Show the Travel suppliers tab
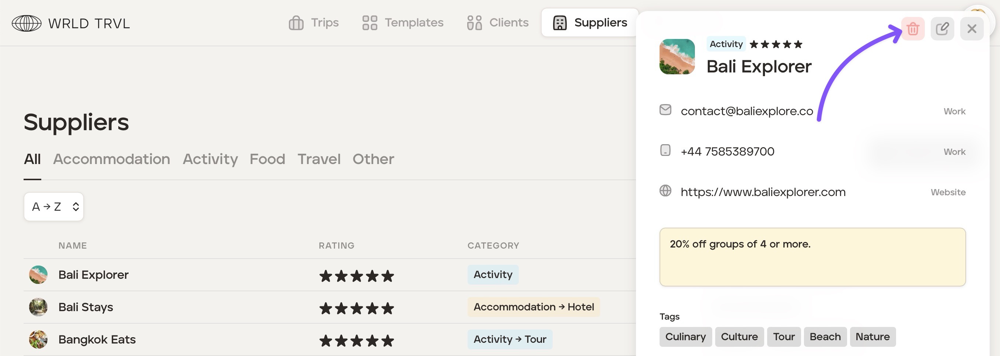 pos(319,159)
